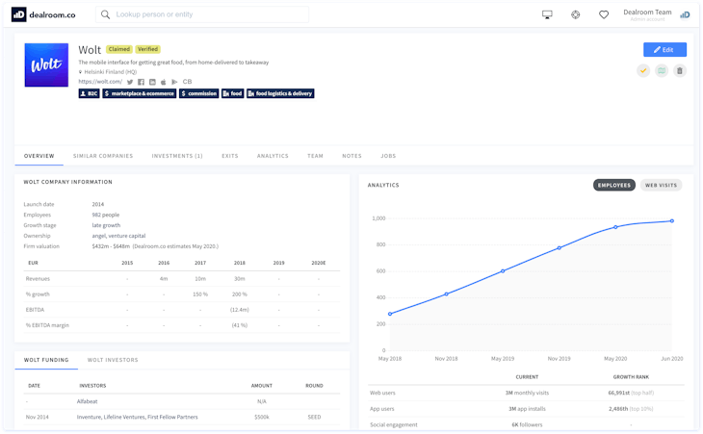Click the Inventure, Lifeline Ventures investors entry
This screenshot has height=434, width=703.
(x=137, y=417)
